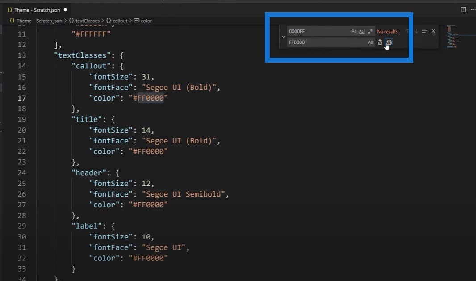Click the #FF0000 value on line 22
The width and height of the screenshot is (476, 281).
pyautogui.click(x=148, y=151)
